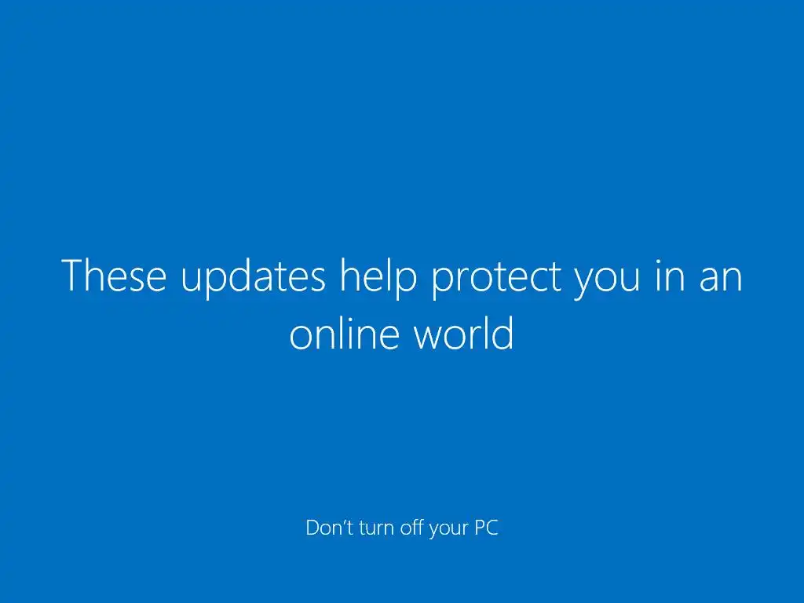Viewport: 804px width, 603px height.
Task: Select the word "updates" in the headline
Action: coord(254,278)
